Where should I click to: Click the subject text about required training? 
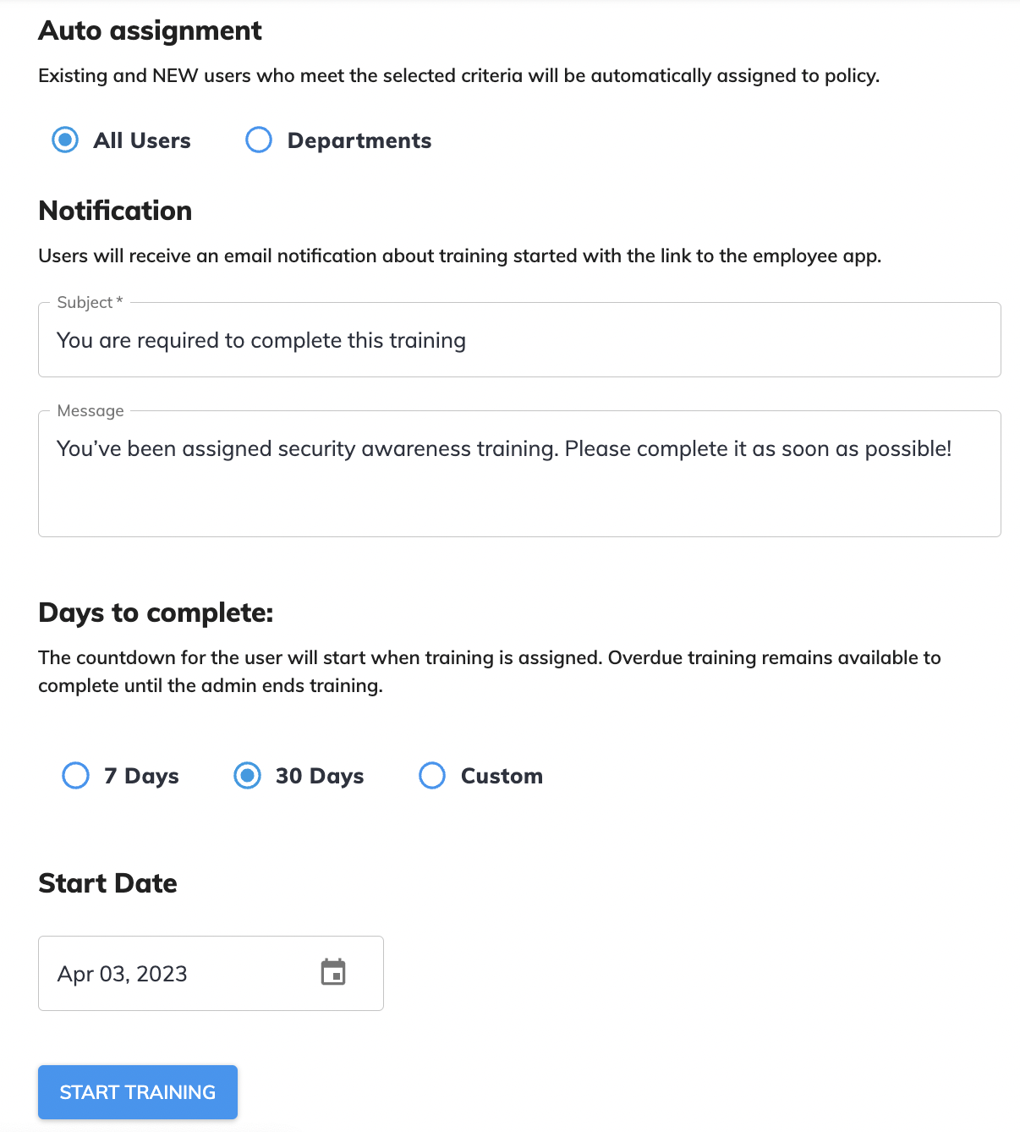click(260, 340)
